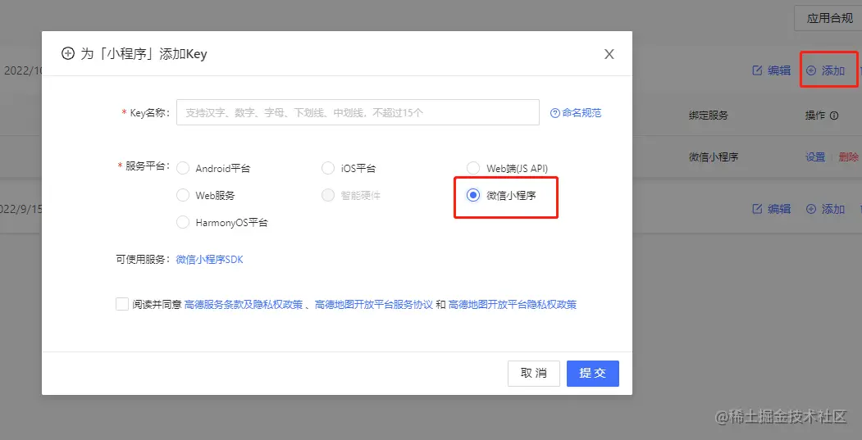Click the question mark icon before 命名规范

coord(555,113)
